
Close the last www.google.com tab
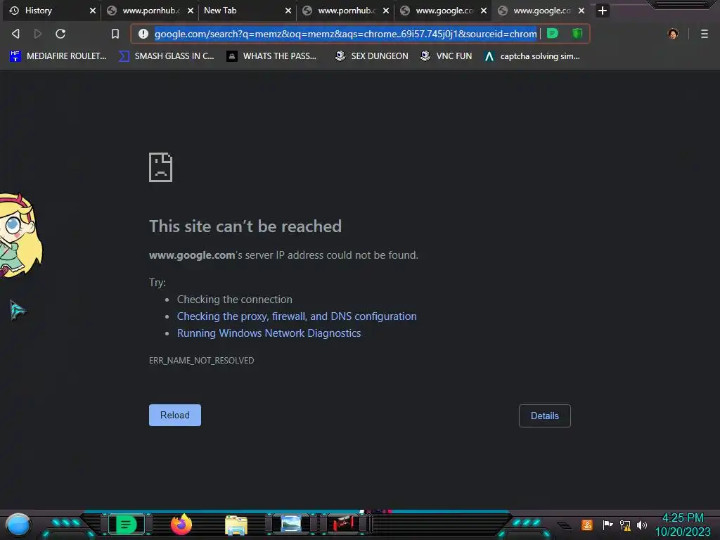pyautogui.click(x=581, y=11)
